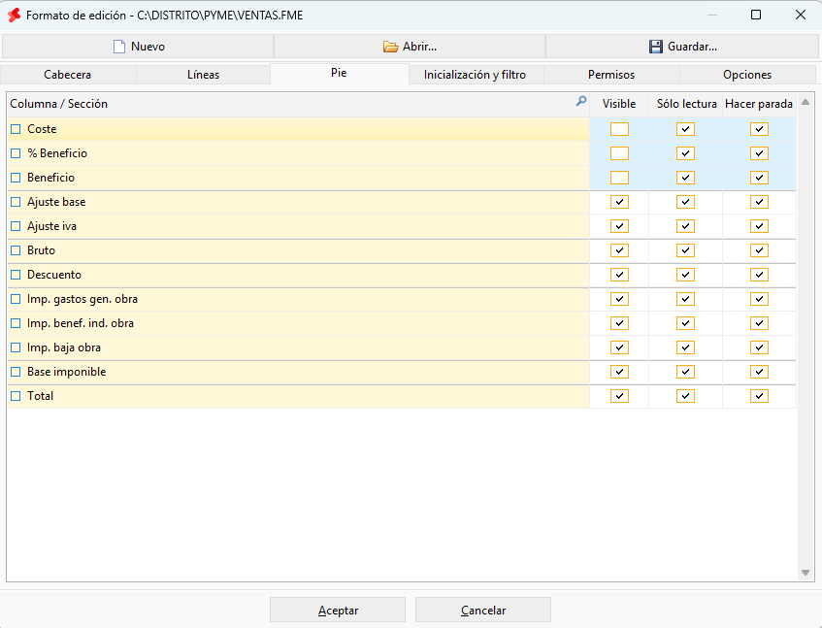
Task: Click the Guardar floppy disk icon
Action: pyautogui.click(x=656, y=47)
